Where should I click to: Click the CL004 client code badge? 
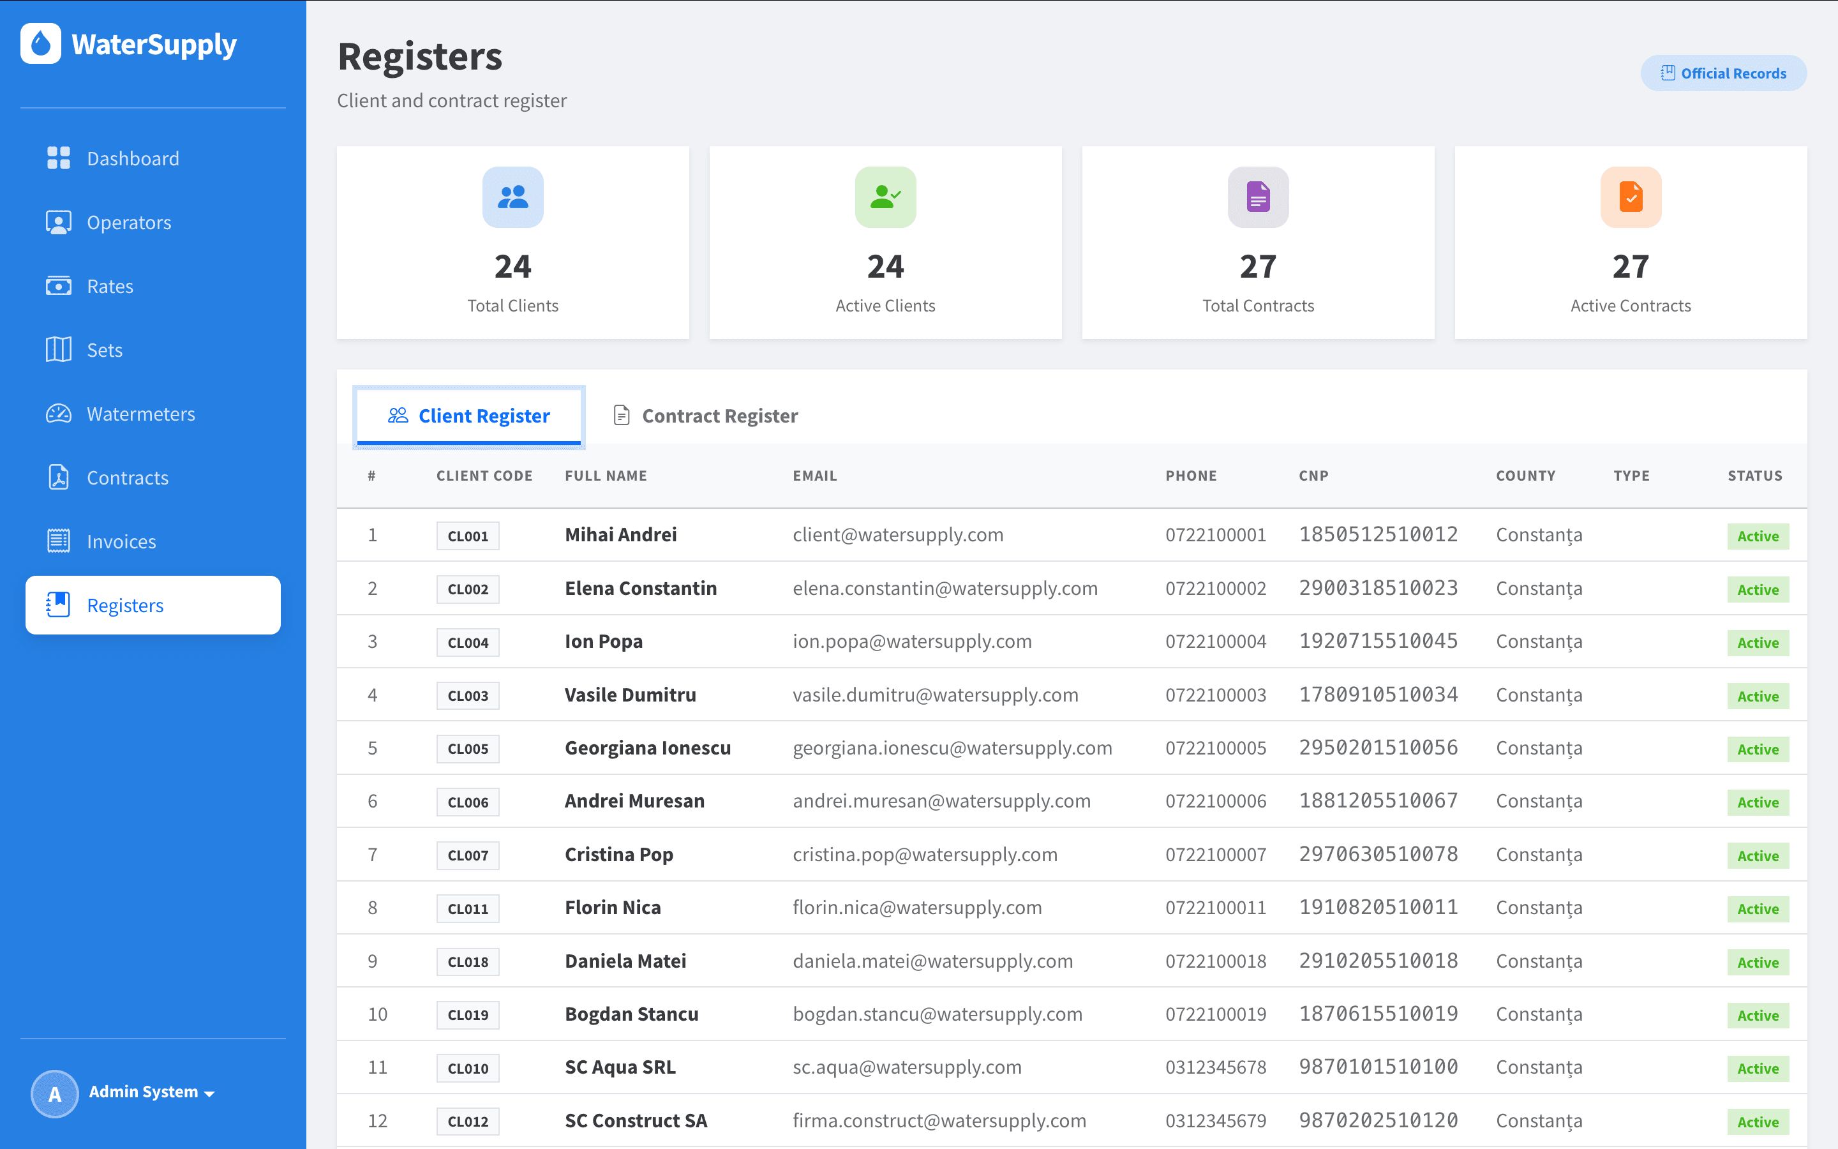(468, 642)
